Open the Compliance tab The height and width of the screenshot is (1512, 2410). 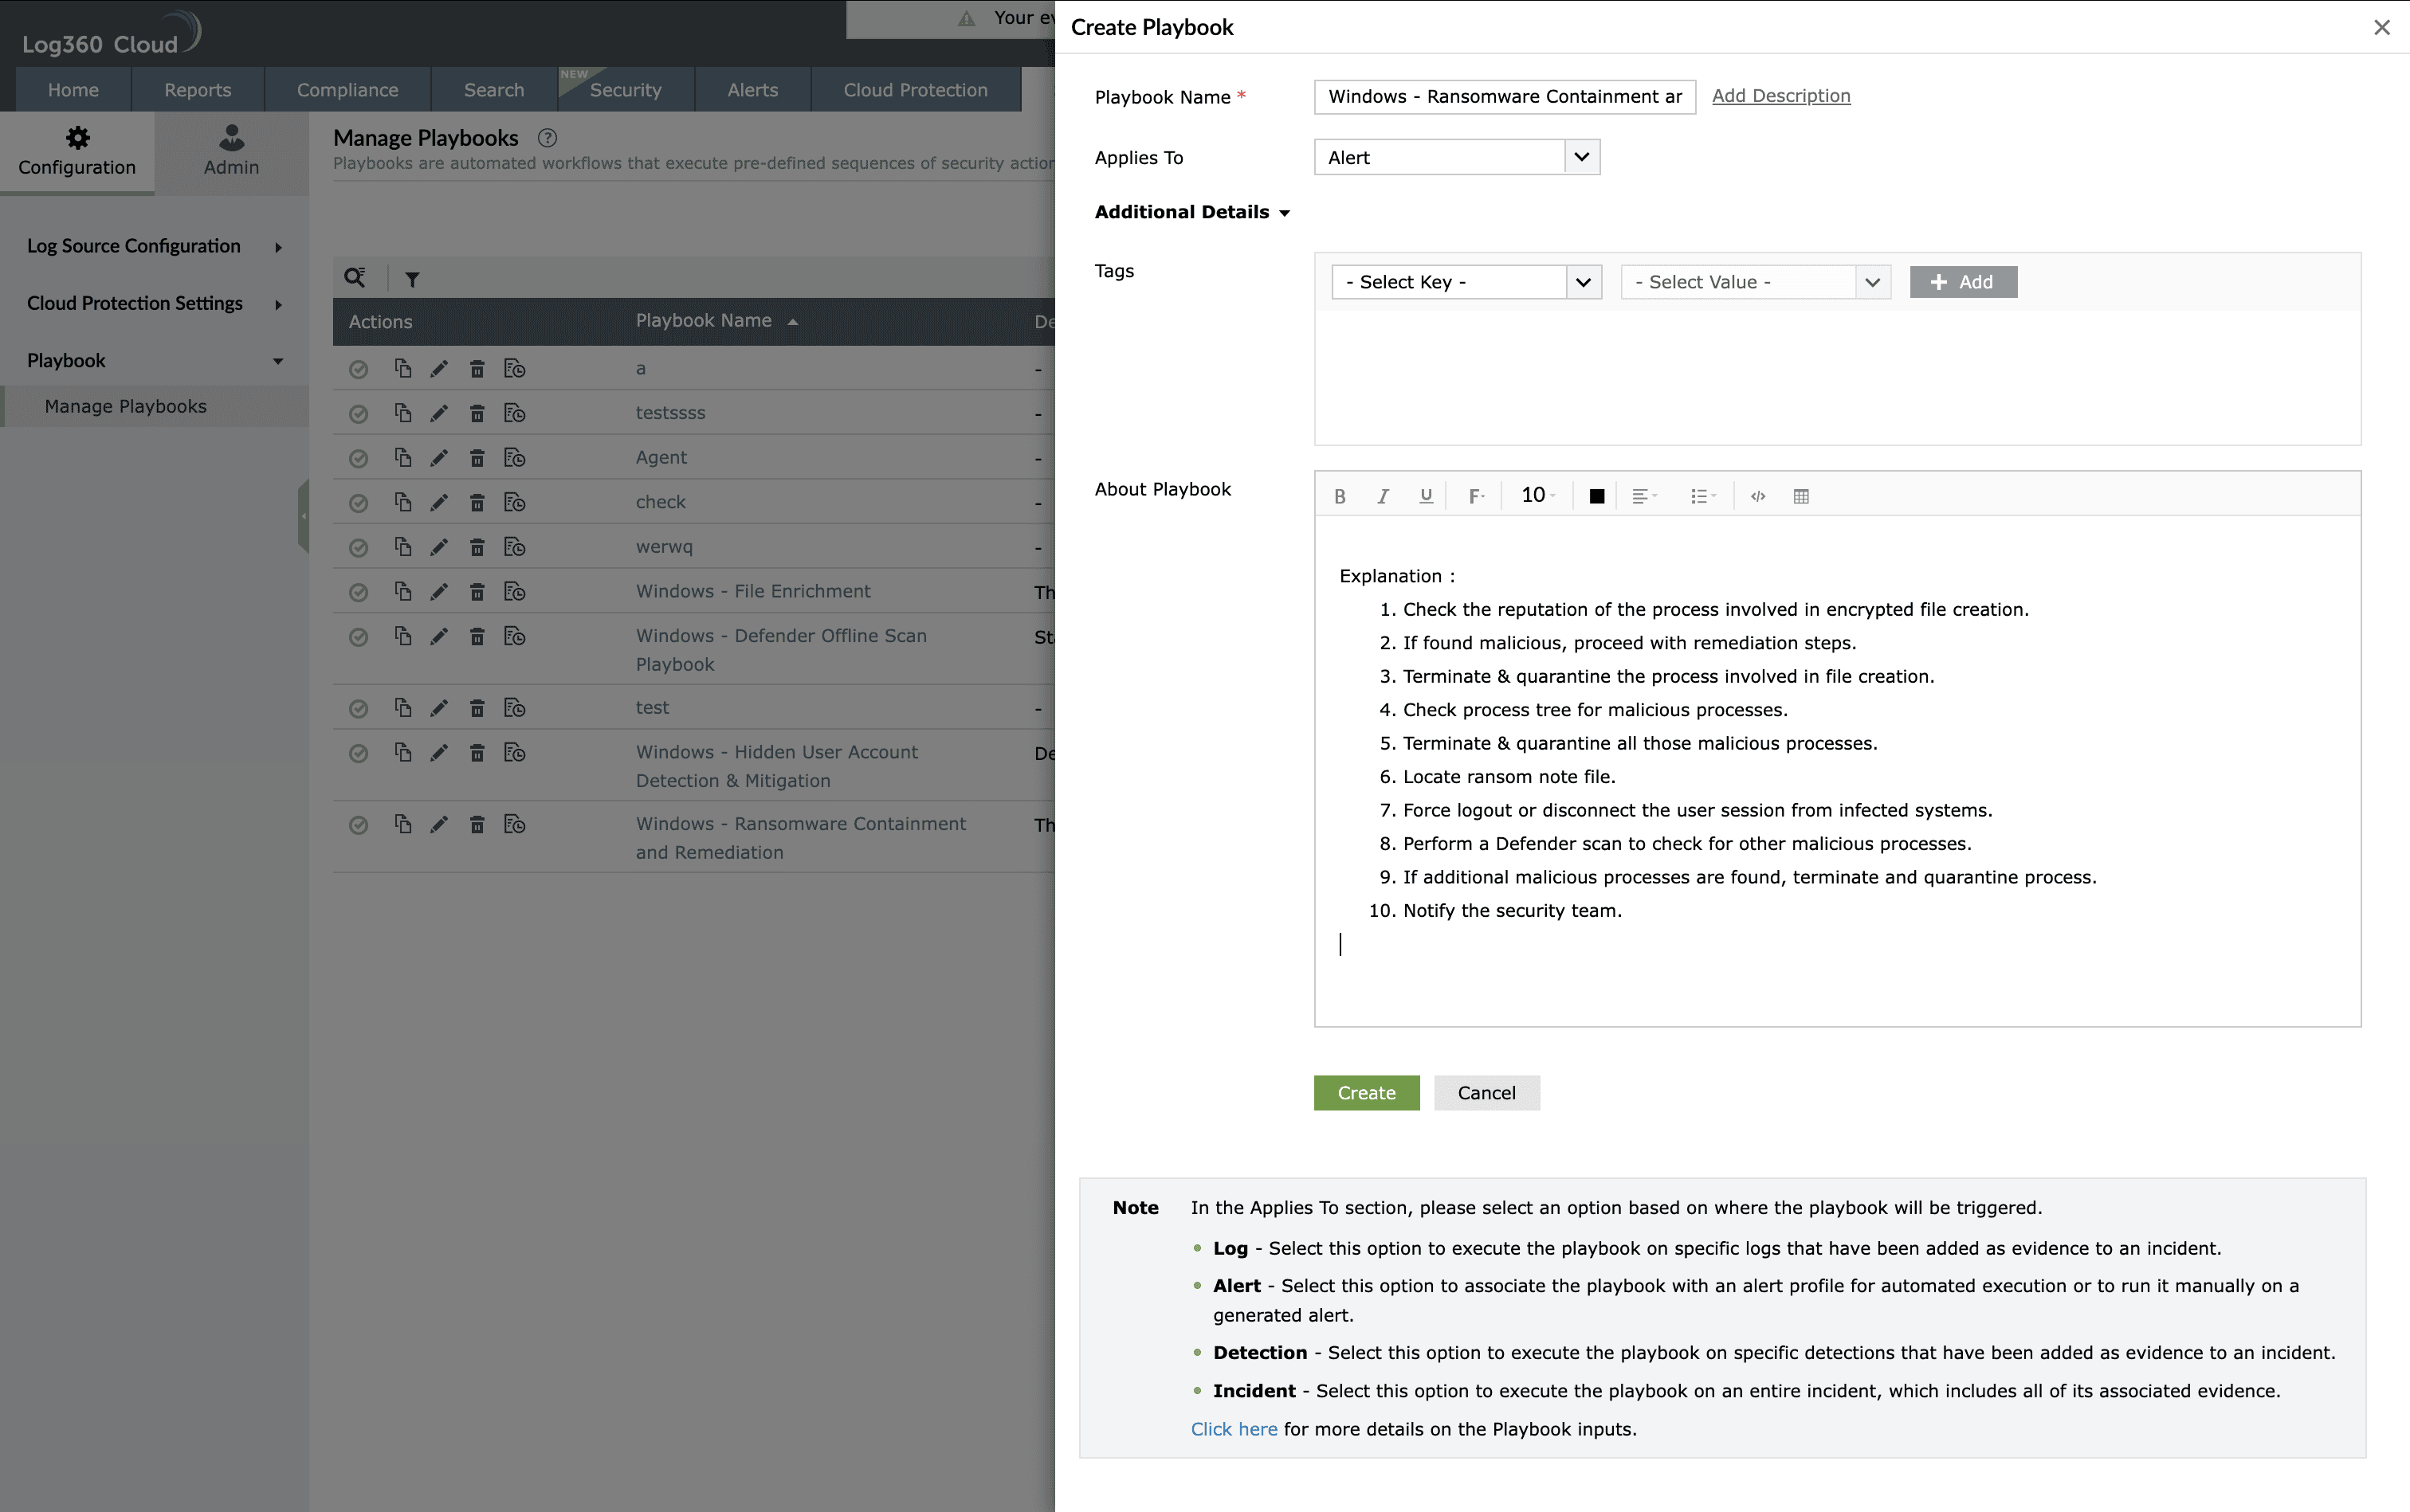tap(347, 90)
